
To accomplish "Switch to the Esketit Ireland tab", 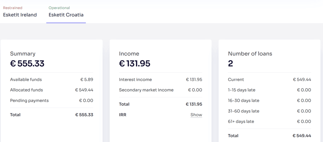I will [x=20, y=12].
